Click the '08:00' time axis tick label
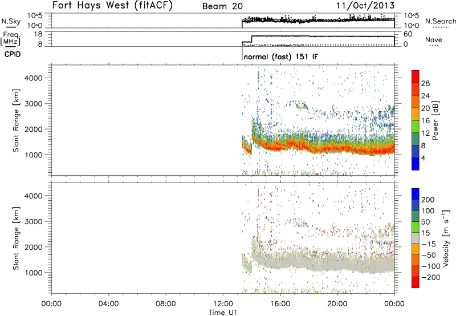 click(166, 304)
